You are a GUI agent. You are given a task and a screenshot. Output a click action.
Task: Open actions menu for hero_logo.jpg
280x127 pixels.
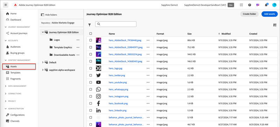pos(148,68)
